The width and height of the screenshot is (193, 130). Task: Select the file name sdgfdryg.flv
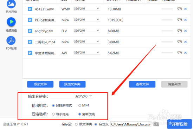point(44,31)
